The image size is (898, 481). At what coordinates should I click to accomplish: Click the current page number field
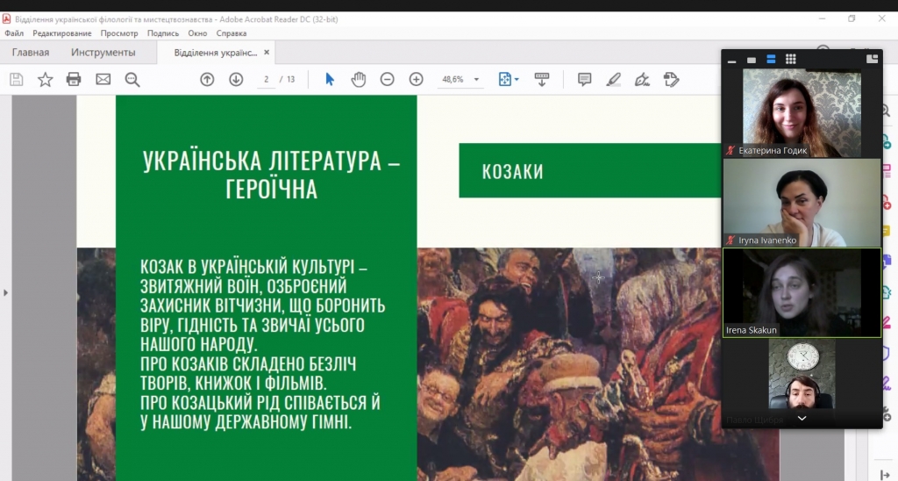point(267,79)
